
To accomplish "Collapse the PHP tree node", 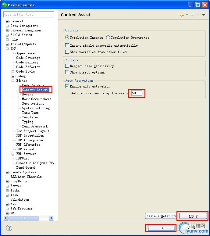I will pos(7,49).
